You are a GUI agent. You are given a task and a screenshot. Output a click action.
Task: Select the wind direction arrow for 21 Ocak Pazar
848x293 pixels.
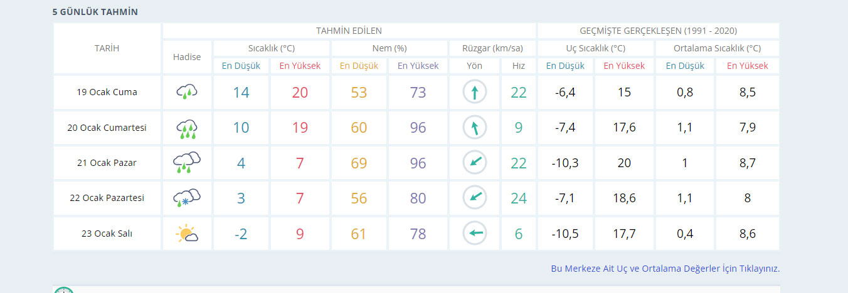[475, 163]
